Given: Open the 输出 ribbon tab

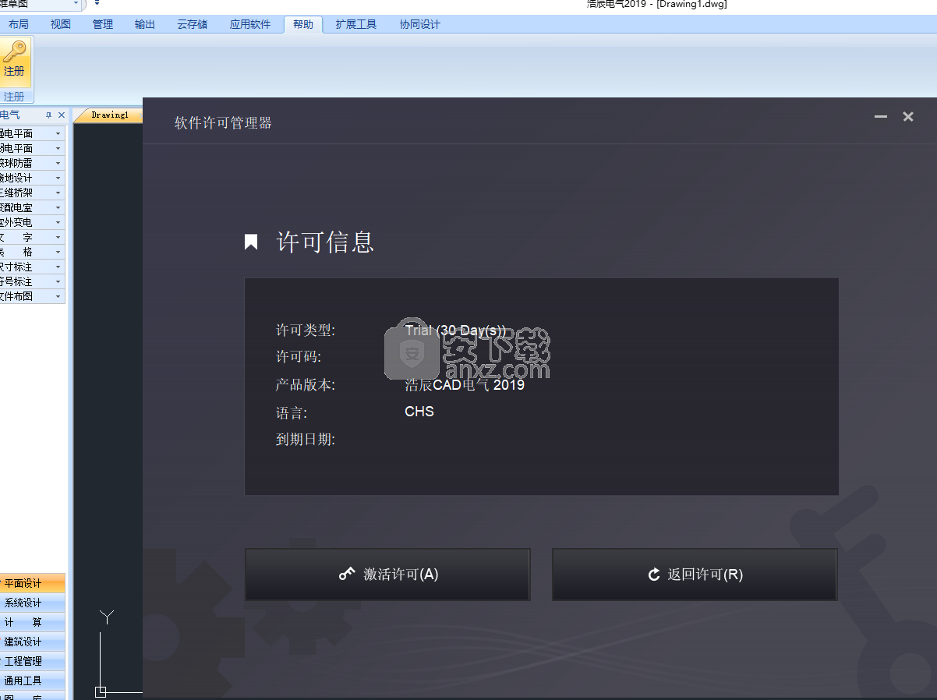Looking at the screenshot, I should [x=145, y=24].
